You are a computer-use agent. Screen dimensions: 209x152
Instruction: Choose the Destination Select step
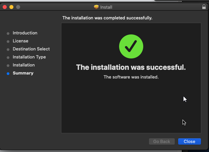click(31, 49)
